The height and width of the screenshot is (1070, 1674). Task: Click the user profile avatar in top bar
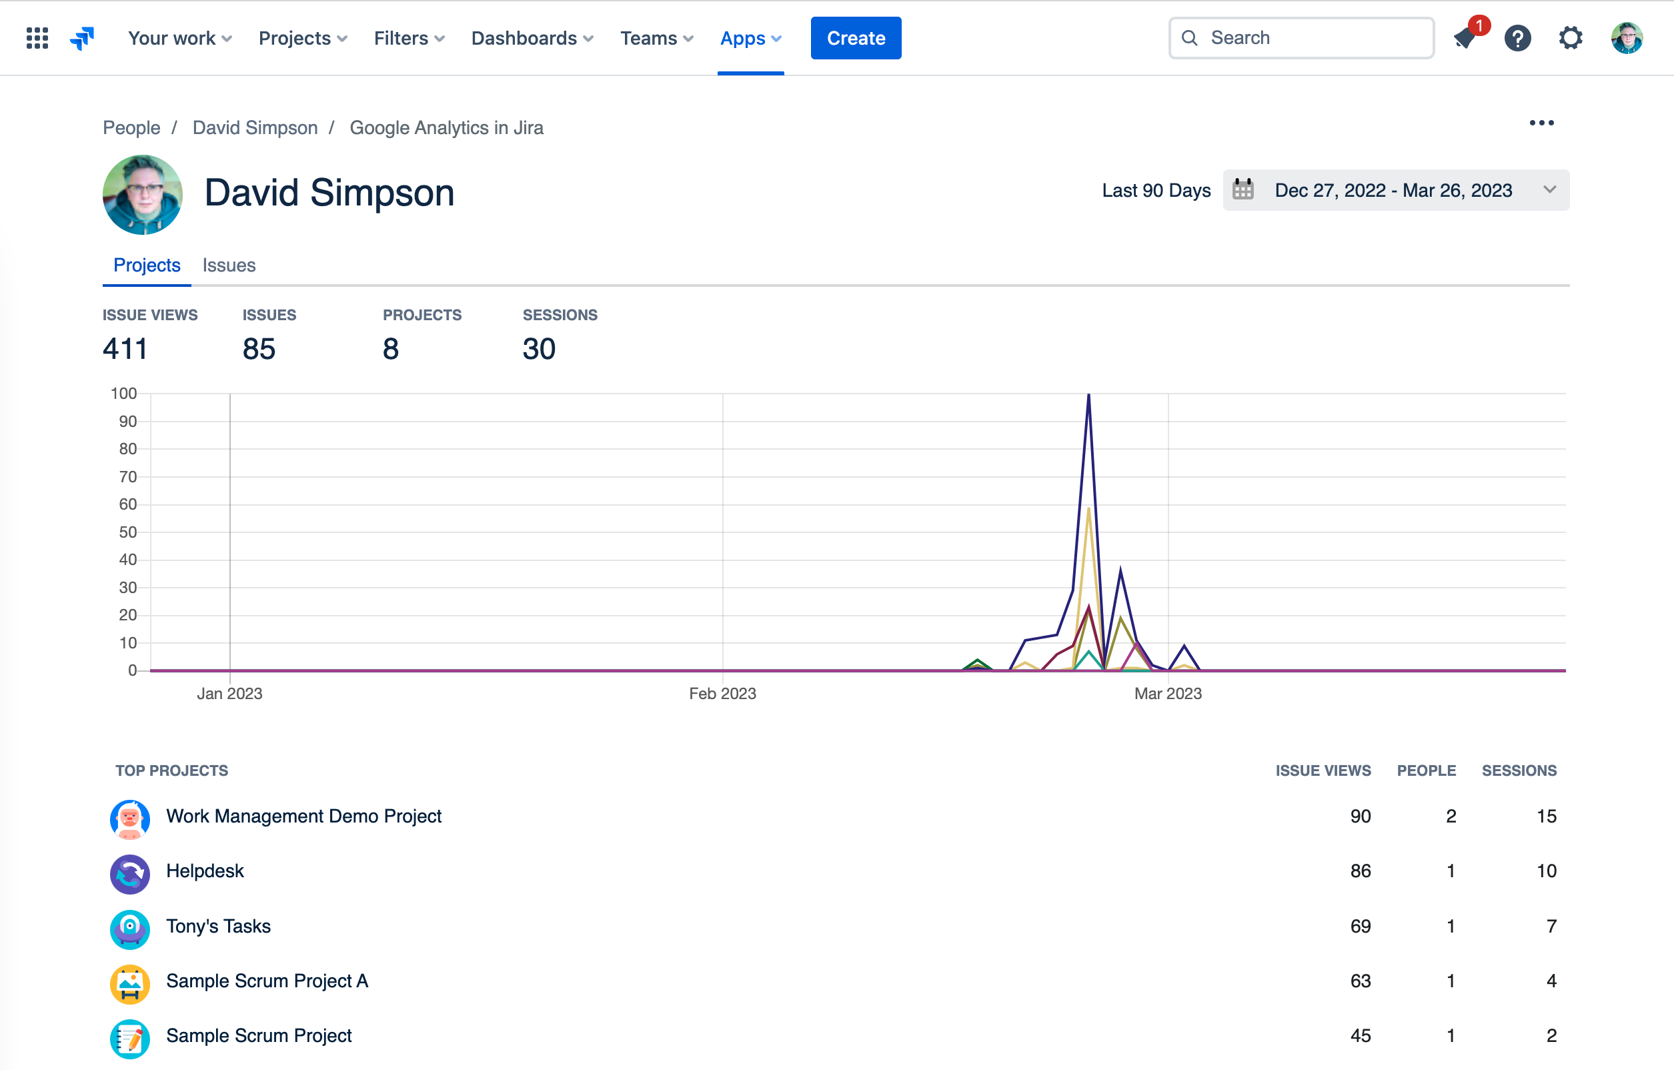point(1627,37)
